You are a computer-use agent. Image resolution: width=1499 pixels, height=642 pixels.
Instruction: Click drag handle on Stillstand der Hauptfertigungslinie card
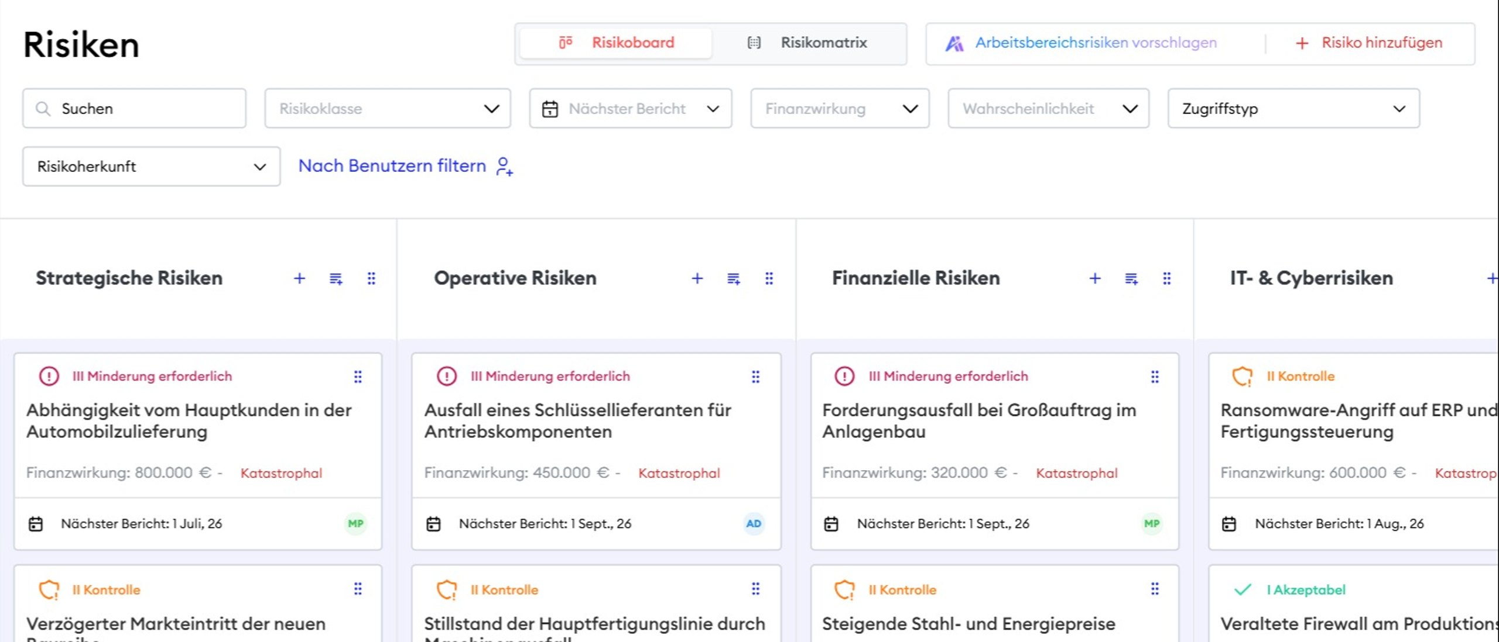[x=755, y=589]
